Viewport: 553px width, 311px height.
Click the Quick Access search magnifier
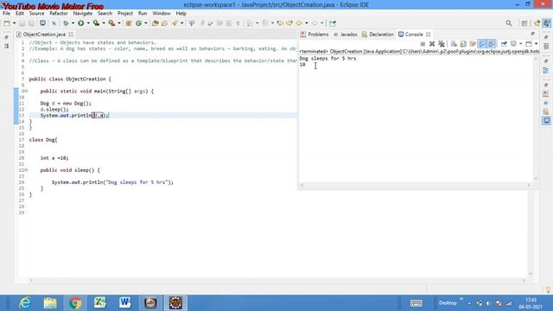(509, 23)
